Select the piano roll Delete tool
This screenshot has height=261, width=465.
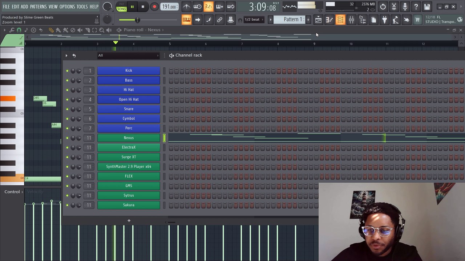pyautogui.click(x=73, y=30)
